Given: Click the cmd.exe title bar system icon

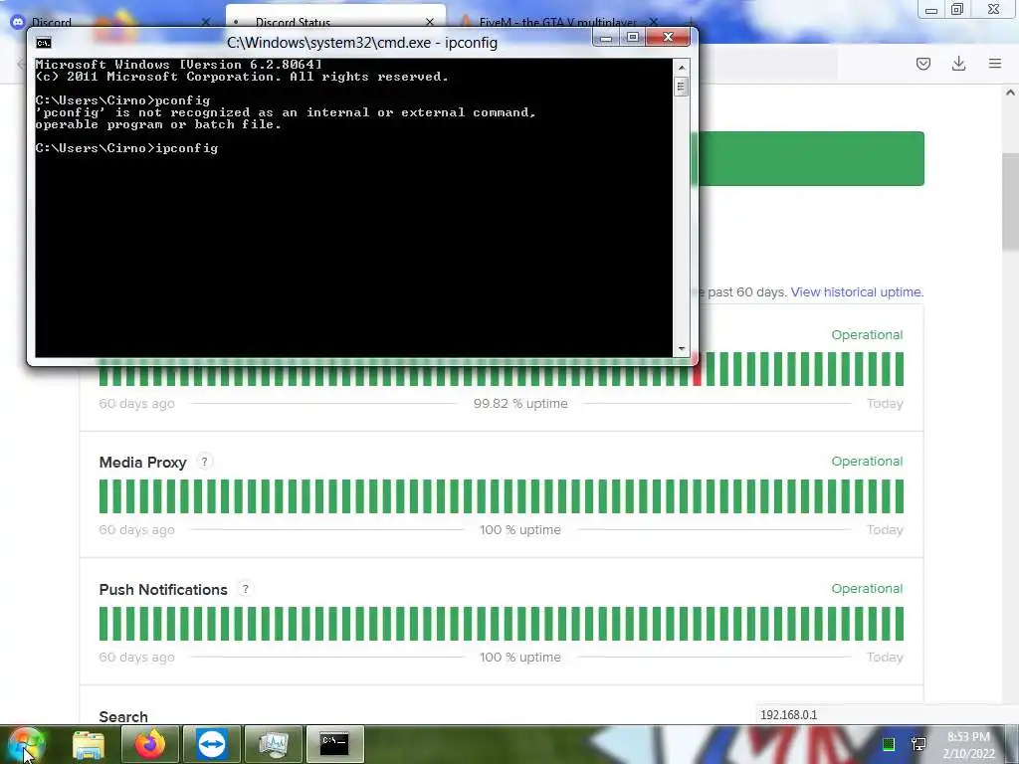Looking at the screenshot, I should (44, 43).
